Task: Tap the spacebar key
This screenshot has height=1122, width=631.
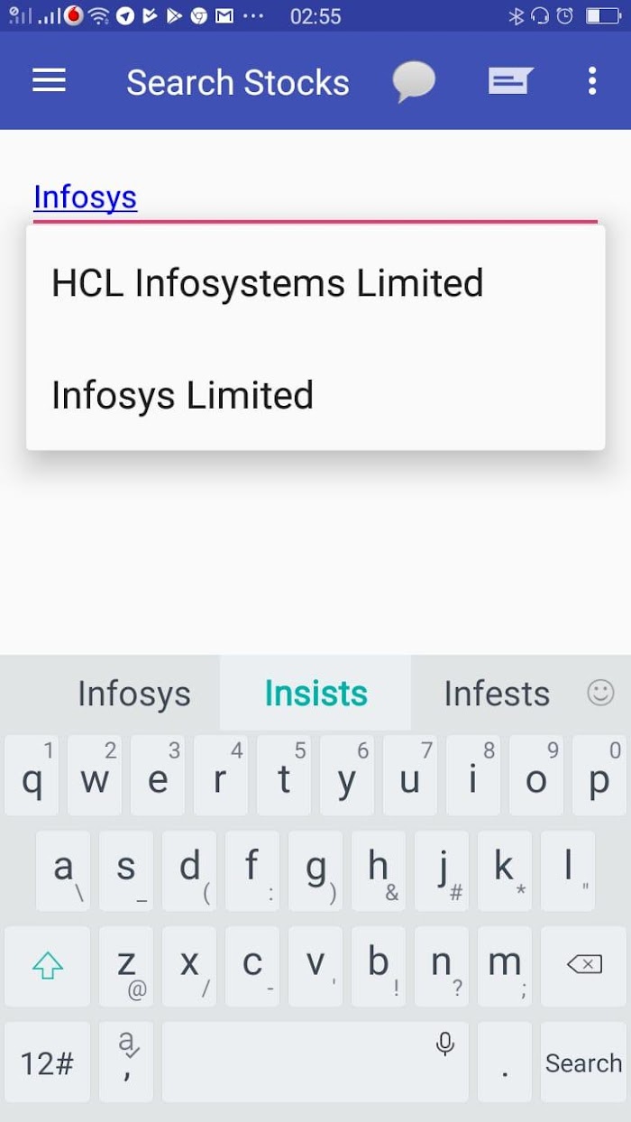Action: click(x=315, y=1062)
